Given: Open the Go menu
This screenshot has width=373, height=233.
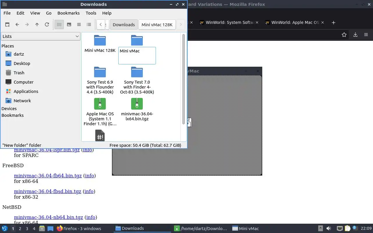Looking at the screenshot, I should point(49,13).
